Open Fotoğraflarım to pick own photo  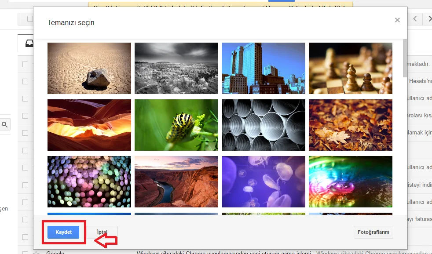(x=373, y=232)
